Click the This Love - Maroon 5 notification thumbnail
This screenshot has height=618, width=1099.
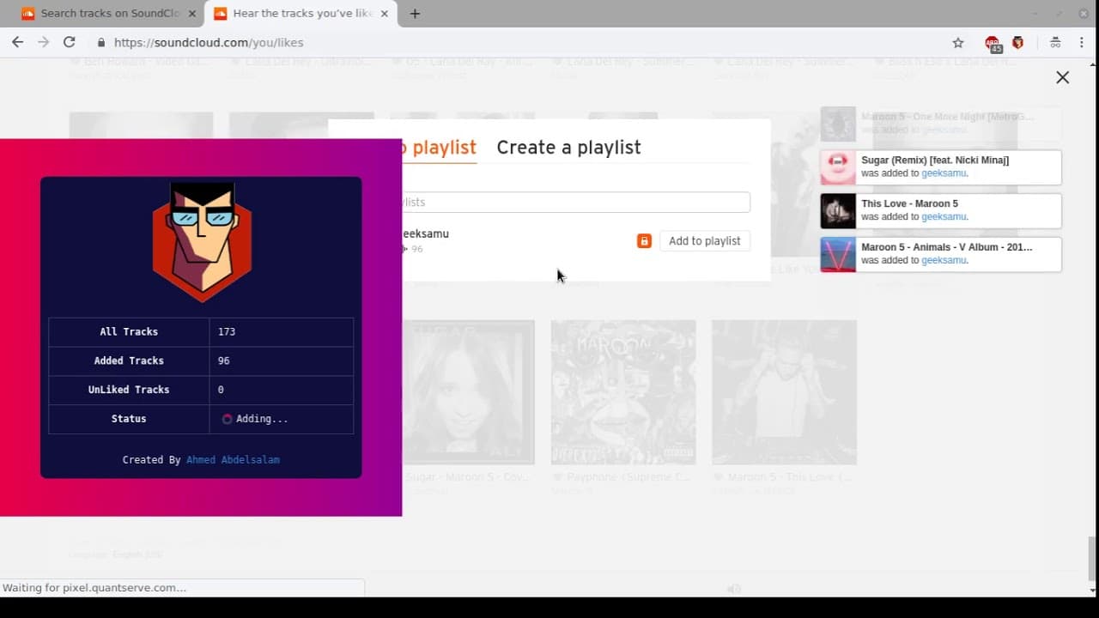[x=838, y=211]
